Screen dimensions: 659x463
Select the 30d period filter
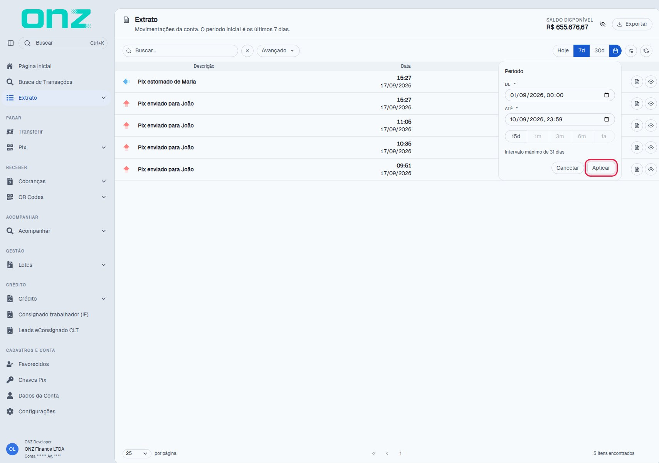(x=599, y=51)
